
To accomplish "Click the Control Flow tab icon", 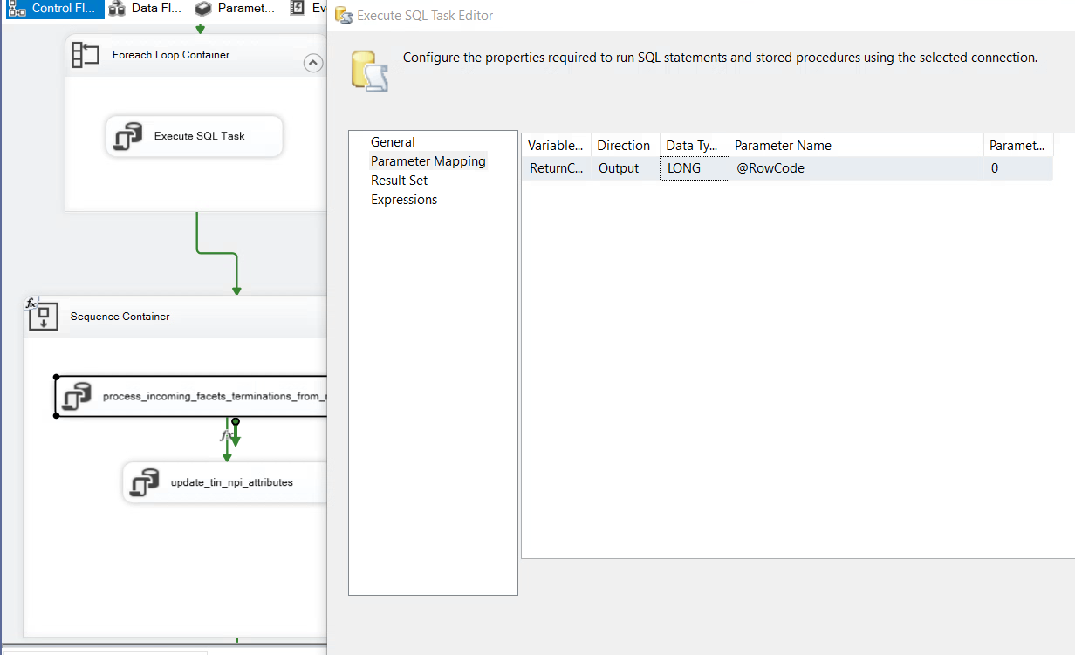I will coord(17,9).
